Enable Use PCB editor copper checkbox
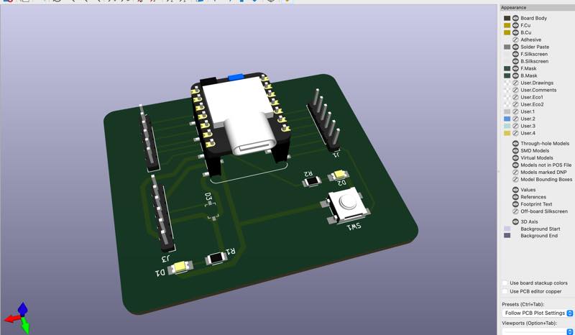Image resolution: width=575 pixels, height=335 pixels. click(505, 291)
